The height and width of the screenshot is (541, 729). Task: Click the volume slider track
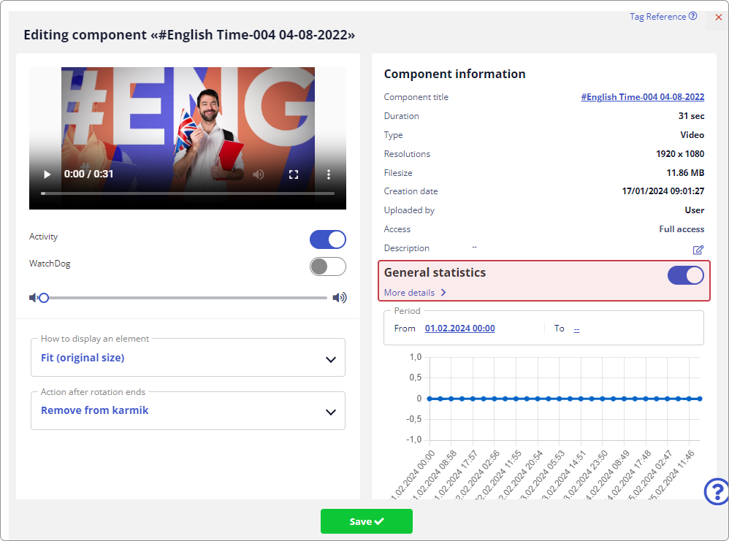[183, 298]
